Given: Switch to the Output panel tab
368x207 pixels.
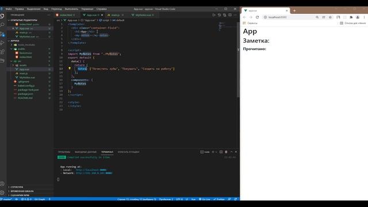Looking at the screenshot, I should click(x=86, y=152).
